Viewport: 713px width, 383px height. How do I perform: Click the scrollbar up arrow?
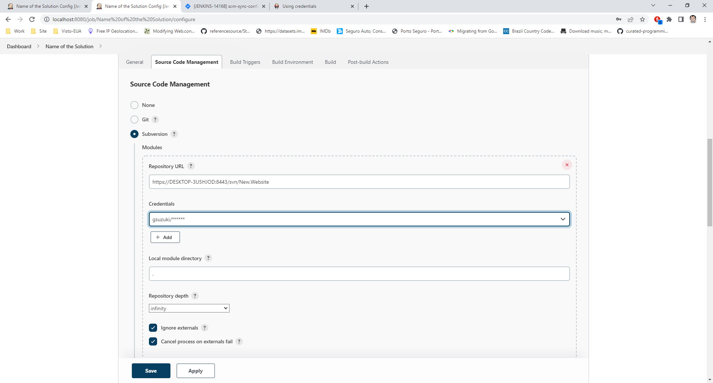tap(710, 42)
